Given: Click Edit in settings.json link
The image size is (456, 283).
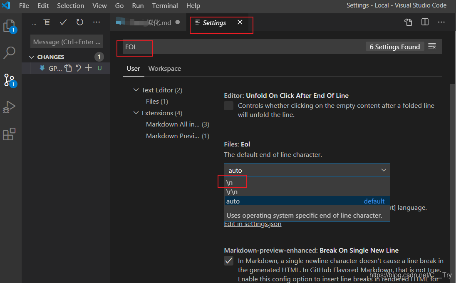Looking at the screenshot, I should click(253, 224).
